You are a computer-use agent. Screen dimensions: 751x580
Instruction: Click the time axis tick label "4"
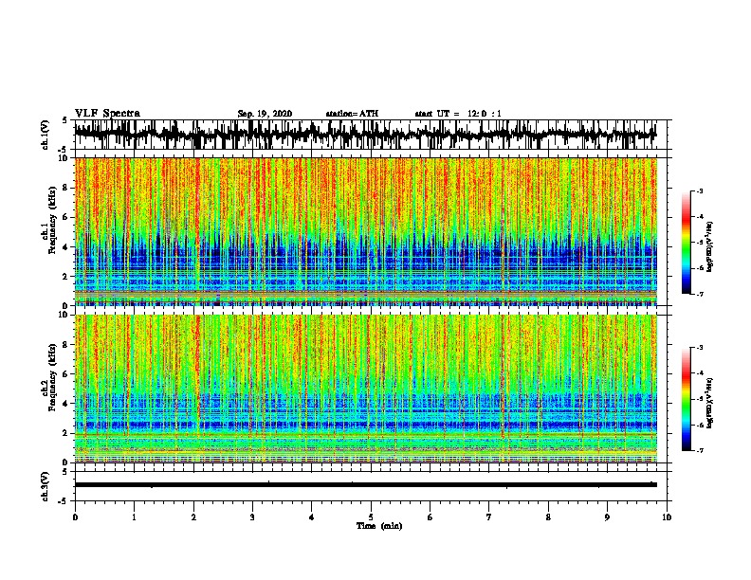point(312,517)
